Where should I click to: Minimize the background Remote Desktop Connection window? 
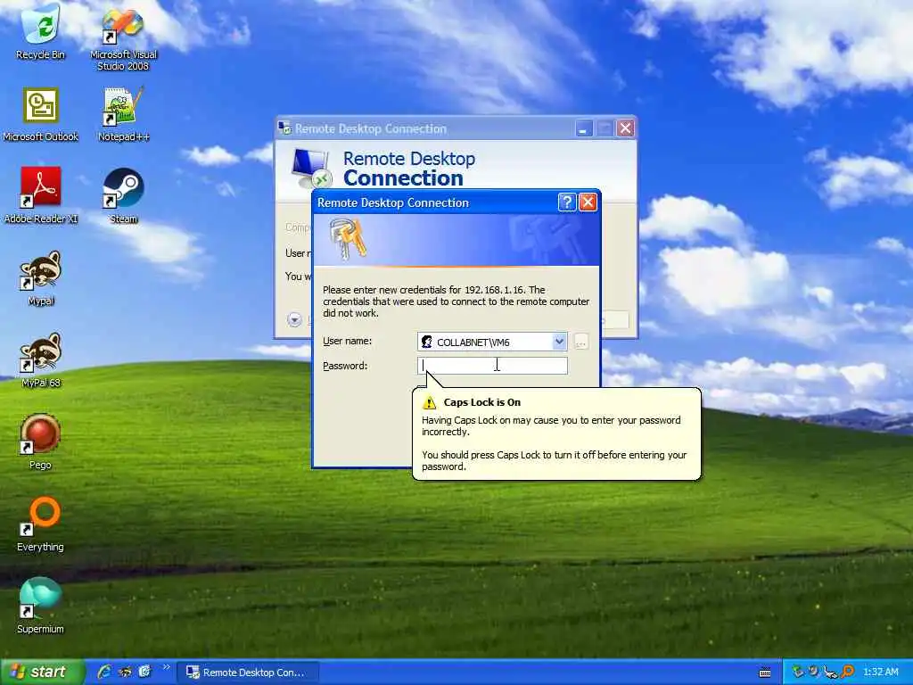coord(584,128)
